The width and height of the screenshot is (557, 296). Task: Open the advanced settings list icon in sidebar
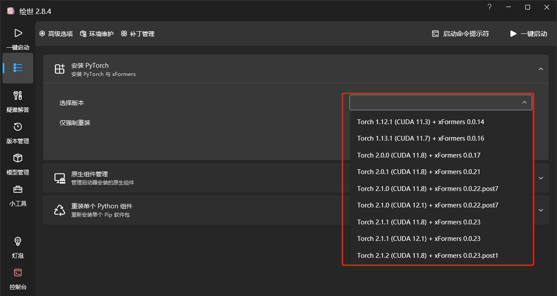point(18,68)
